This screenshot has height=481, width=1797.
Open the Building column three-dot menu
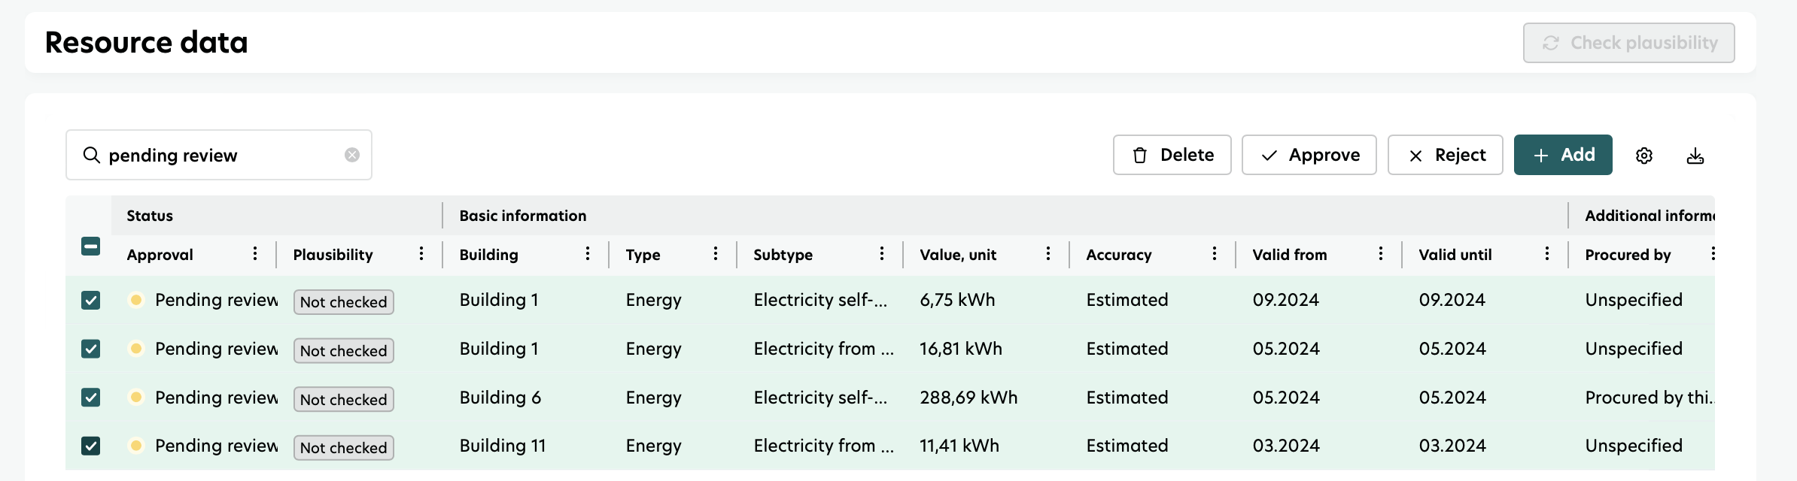pos(588,254)
